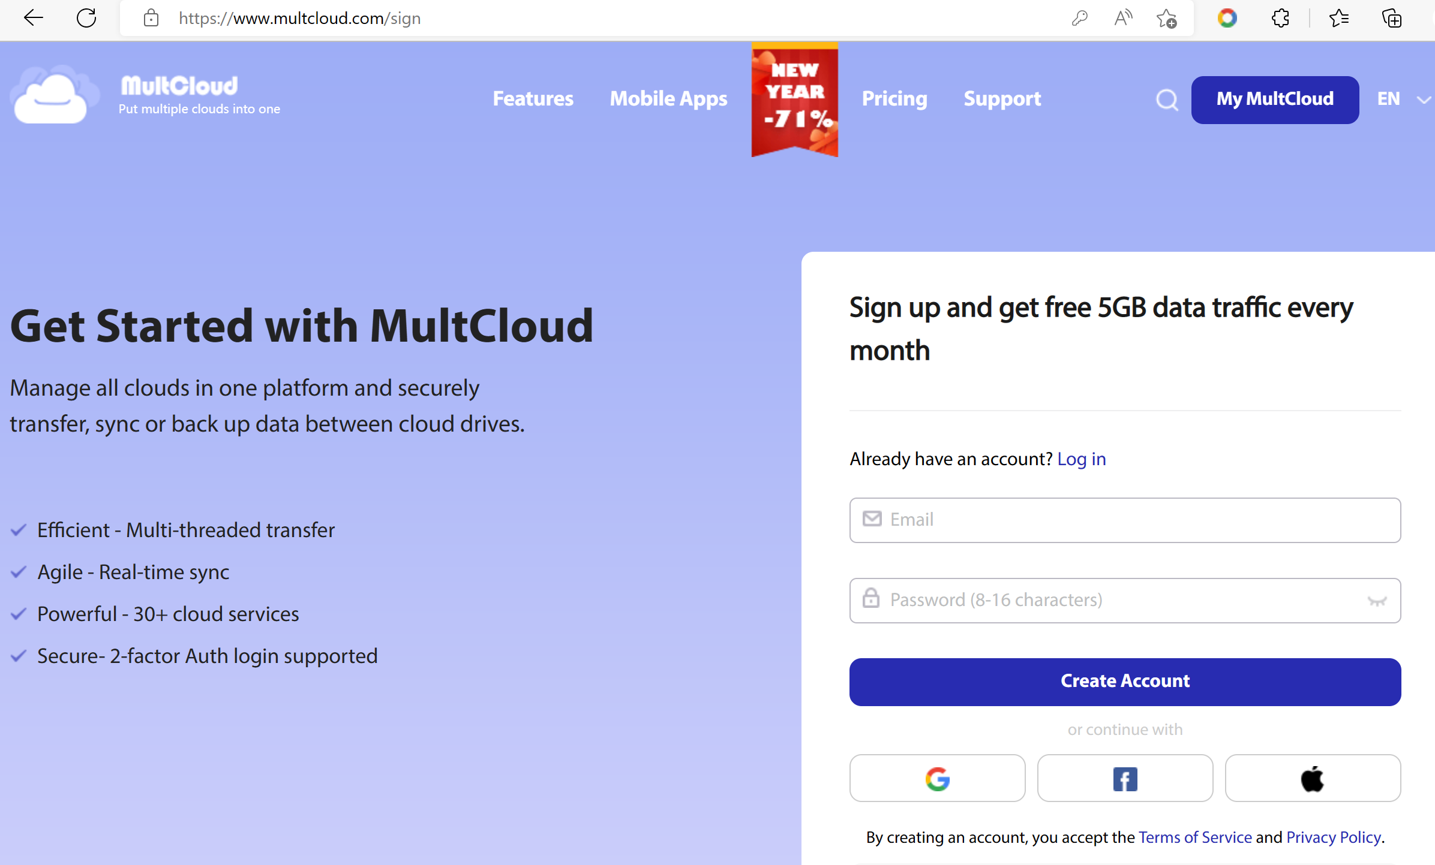The height and width of the screenshot is (865, 1435).
Task: Open the Features menu
Action: tap(533, 99)
